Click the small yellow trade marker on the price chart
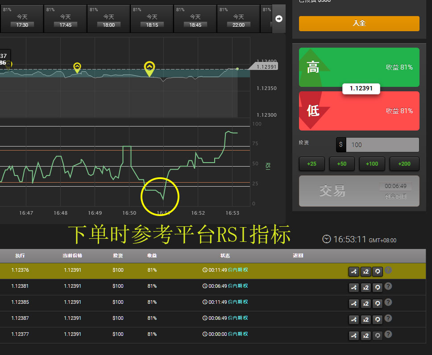Image resolution: width=432 pixels, height=355 pixels. pyautogui.click(x=77, y=67)
